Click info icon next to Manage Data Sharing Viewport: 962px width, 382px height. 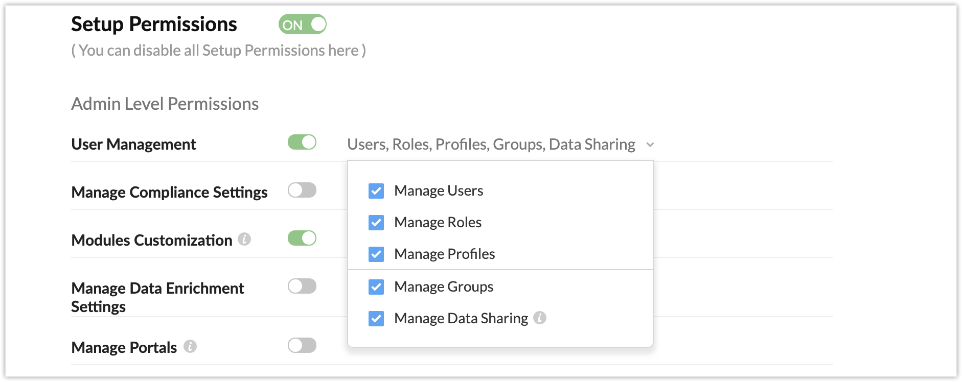coord(540,318)
